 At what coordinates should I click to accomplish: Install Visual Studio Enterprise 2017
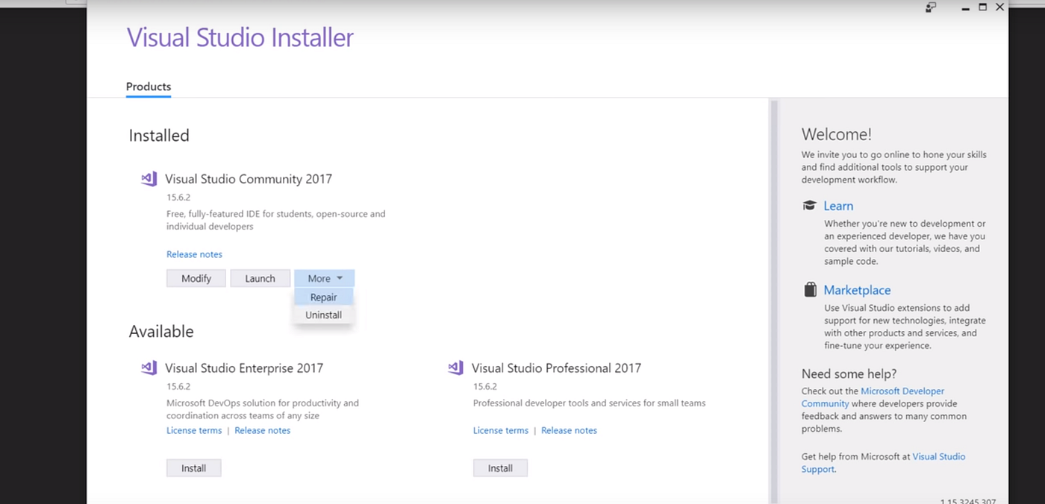194,468
